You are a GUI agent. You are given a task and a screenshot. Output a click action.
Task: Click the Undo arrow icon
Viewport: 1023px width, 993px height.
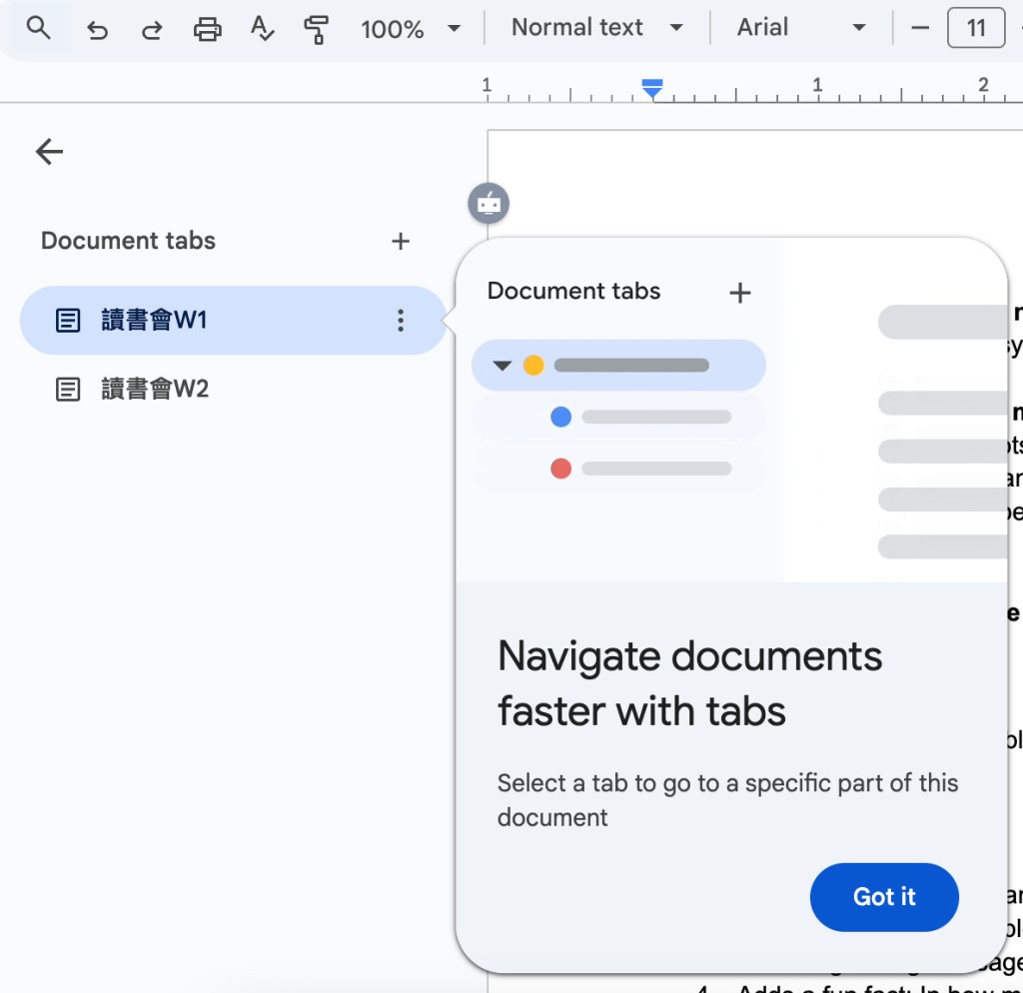pyautogui.click(x=97, y=29)
